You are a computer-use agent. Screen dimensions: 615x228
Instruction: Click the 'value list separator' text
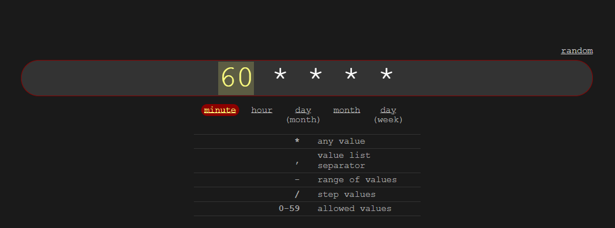click(344, 161)
